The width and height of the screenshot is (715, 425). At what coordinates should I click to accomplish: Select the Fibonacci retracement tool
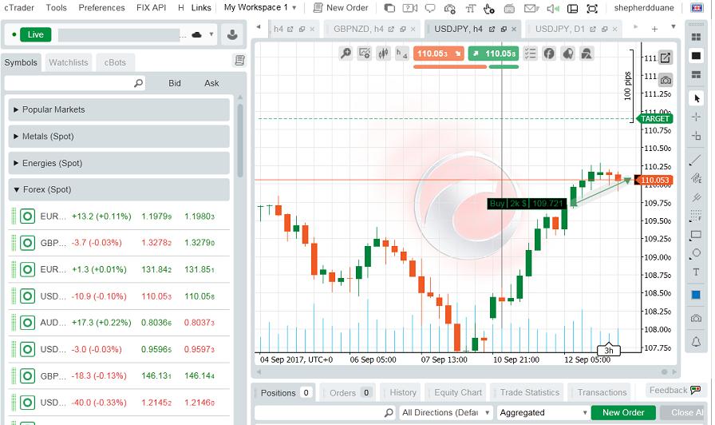pos(697,216)
